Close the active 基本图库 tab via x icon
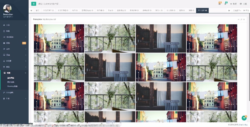This screenshot has width=250, height=127. (206, 10)
